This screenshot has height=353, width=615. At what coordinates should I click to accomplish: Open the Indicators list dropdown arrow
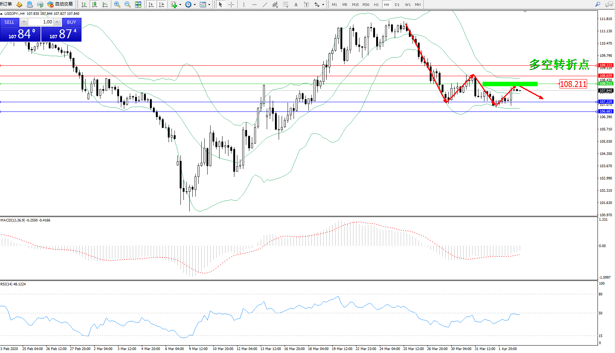(x=180, y=5)
